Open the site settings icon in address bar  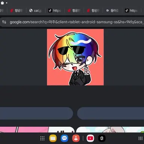coord(4,22)
